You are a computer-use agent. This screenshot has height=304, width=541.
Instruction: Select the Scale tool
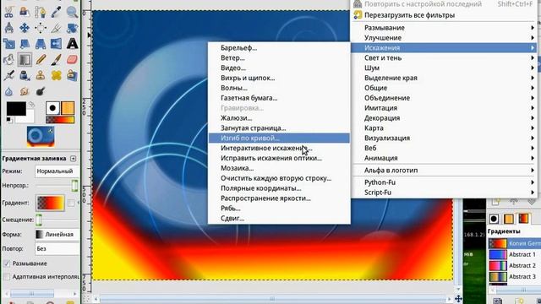[8, 44]
